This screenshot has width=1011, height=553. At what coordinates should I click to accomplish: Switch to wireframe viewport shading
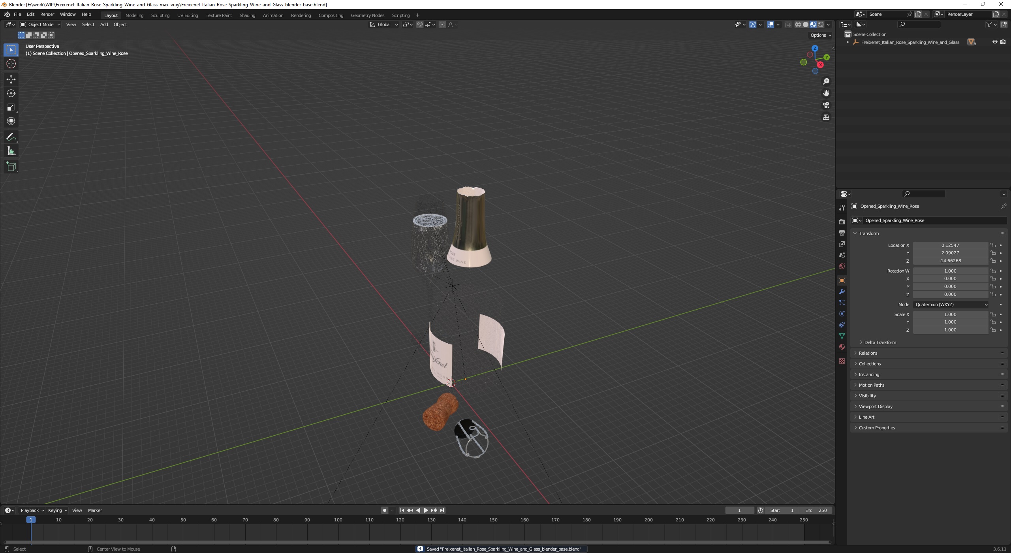(x=798, y=24)
